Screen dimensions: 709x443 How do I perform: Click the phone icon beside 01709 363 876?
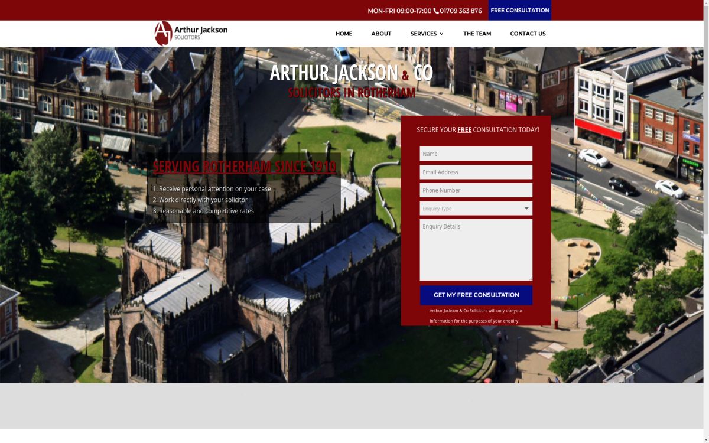click(x=435, y=10)
